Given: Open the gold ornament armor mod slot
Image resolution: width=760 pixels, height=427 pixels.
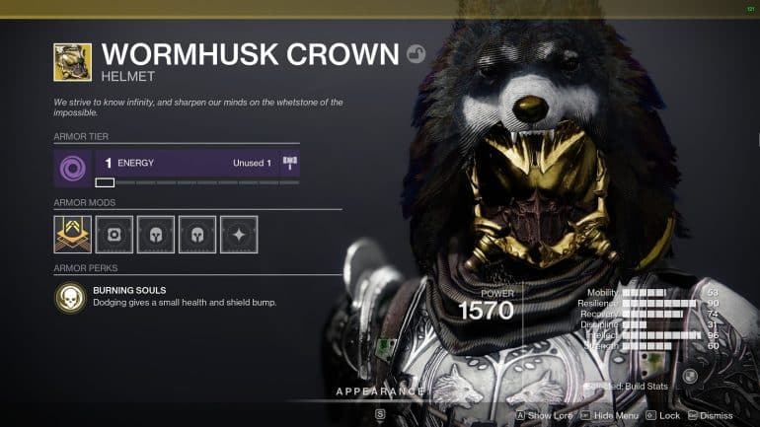Looking at the screenshot, I should tap(73, 235).
